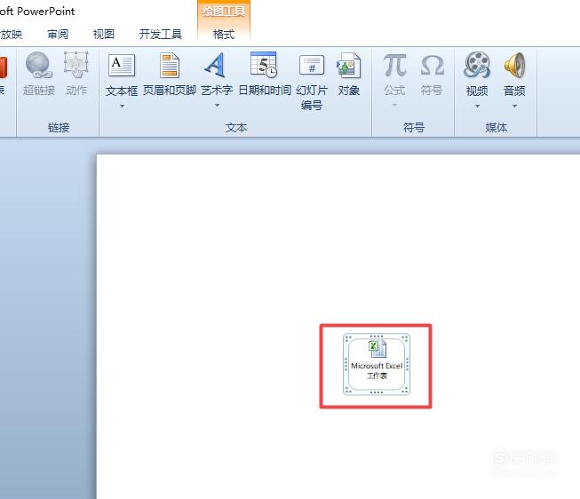Open the Review (审阅) tab
Viewport: 580px width, 499px height.
tap(58, 35)
